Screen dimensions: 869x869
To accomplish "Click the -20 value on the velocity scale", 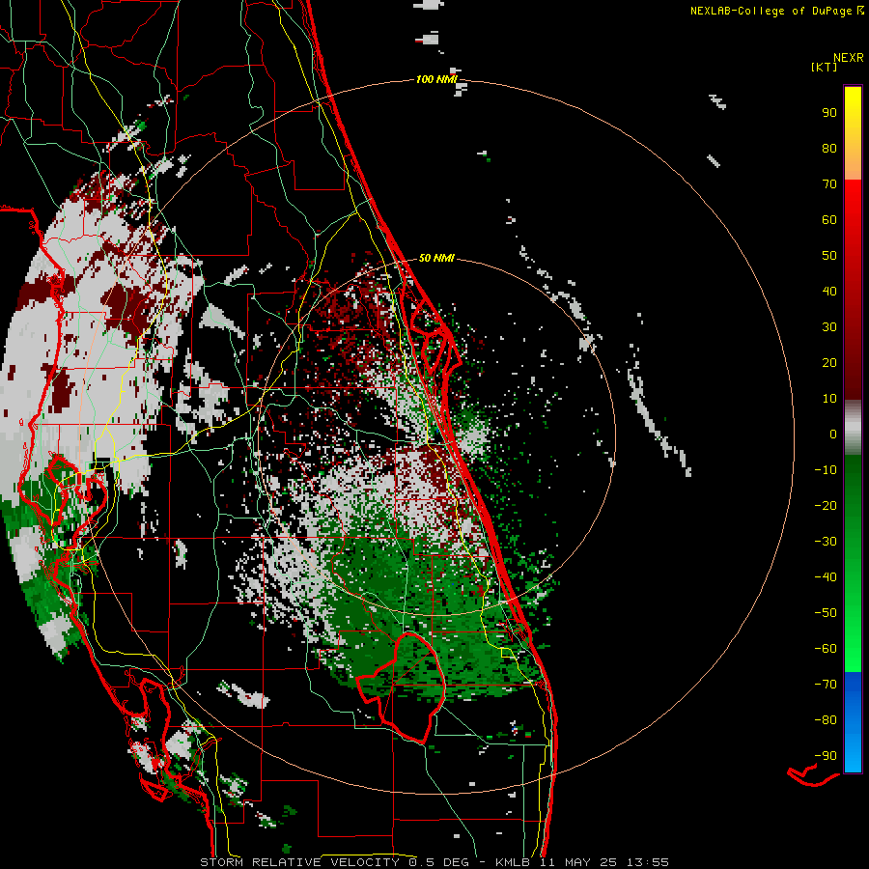I will coord(826,505).
